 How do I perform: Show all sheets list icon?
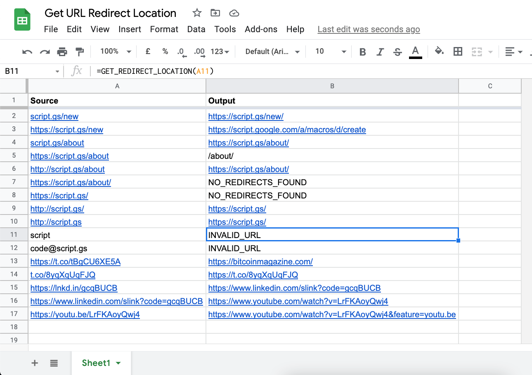[54, 363]
